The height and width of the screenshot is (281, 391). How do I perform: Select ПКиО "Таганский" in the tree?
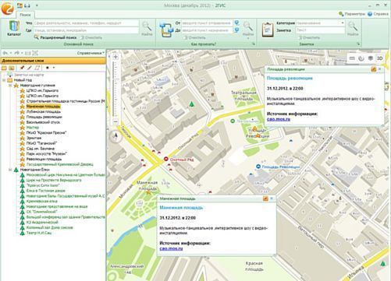(x=41, y=143)
